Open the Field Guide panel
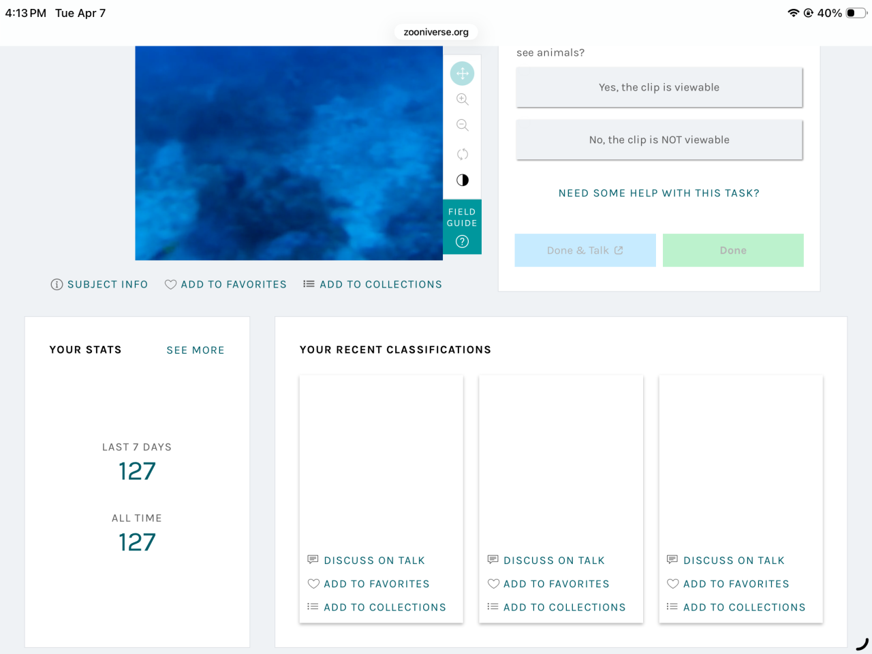The height and width of the screenshot is (654, 872). pos(462,227)
